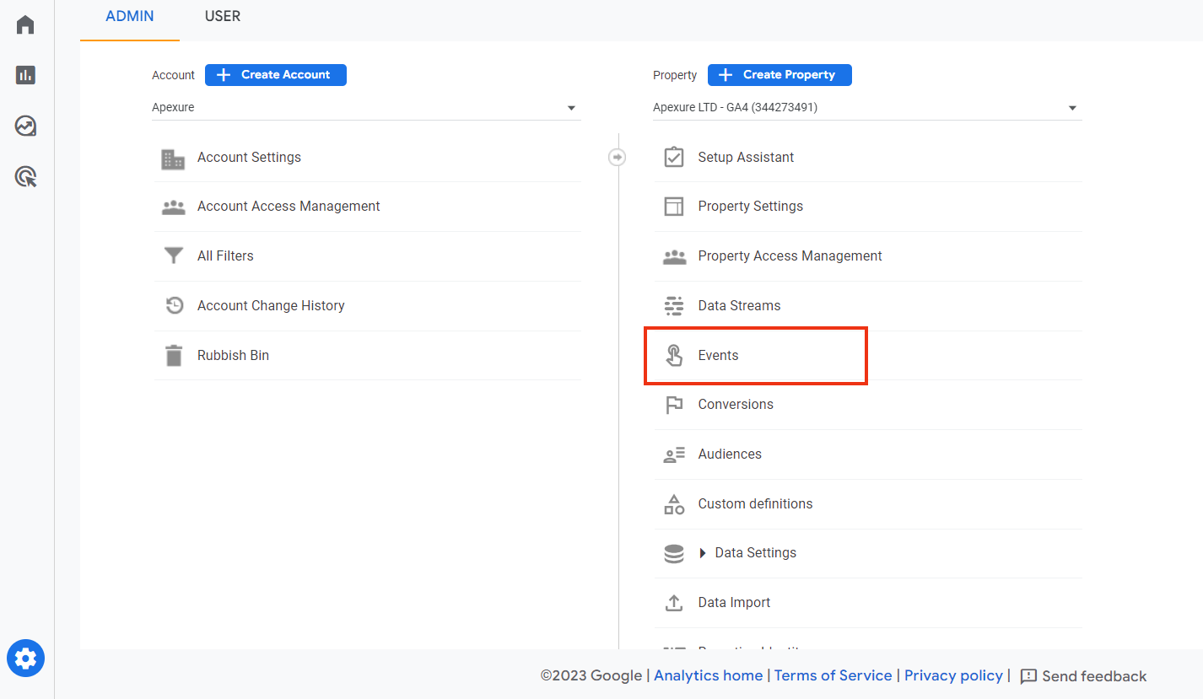Open the Advertising cursor-target icon
This screenshot has height=699, width=1203.
point(26,177)
